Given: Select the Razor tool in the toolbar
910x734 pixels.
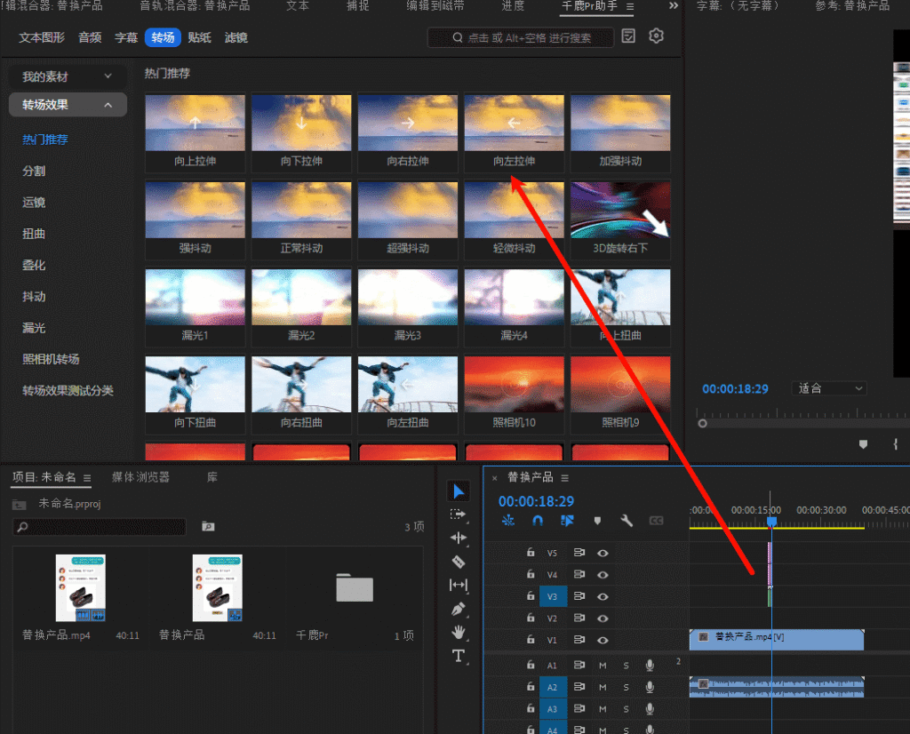Looking at the screenshot, I should coord(459,562).
